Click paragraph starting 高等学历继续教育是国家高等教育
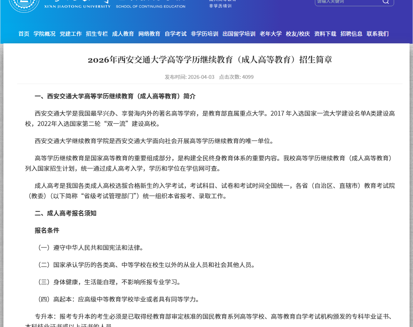 [210, 163]
